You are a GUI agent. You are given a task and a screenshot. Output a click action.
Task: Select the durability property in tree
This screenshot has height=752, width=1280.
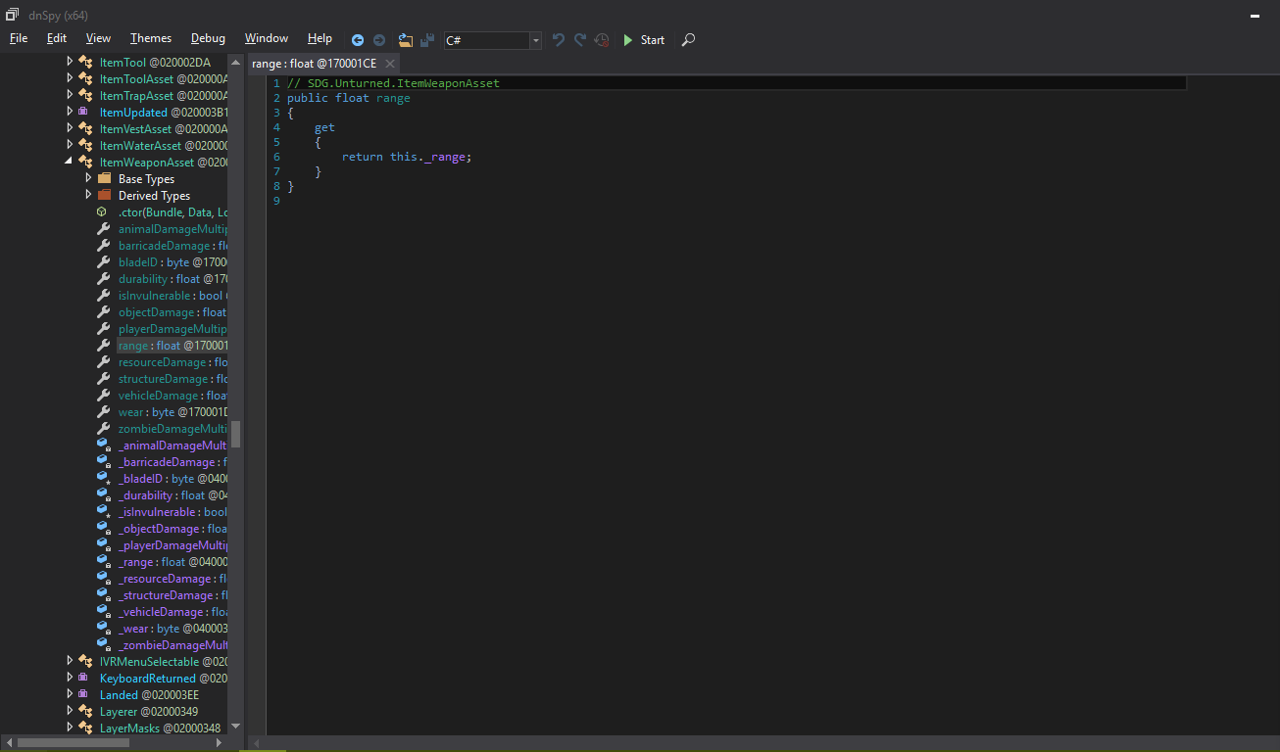coord(143,279)
